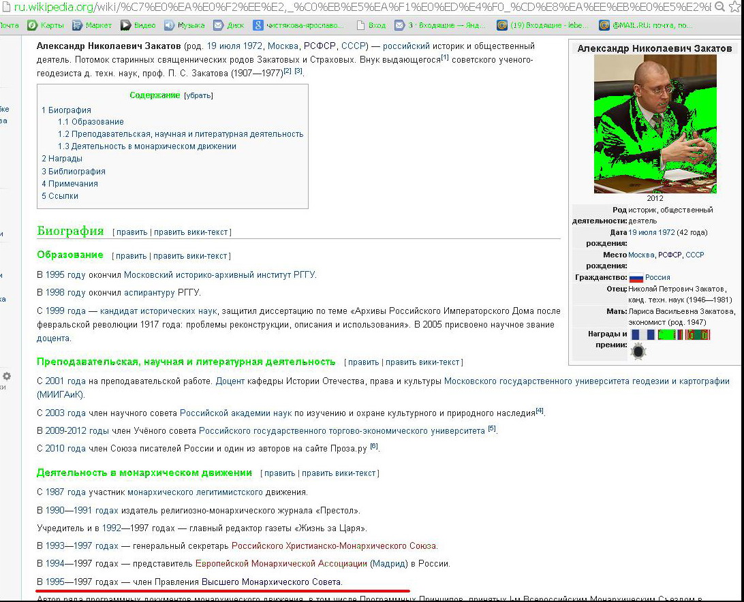The image size is (744, 602).
Task: Click править вики-текст next to Деятельность в монархическом движении
Action: [339, 473]
